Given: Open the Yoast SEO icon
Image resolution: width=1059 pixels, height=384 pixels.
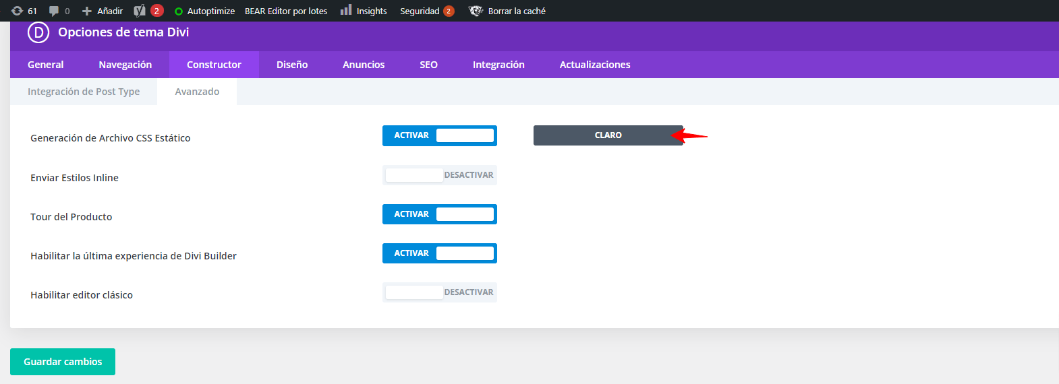Looking at the screenshot, I should coord(140,11).
